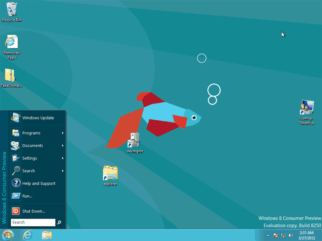Click the Windows Update icon in Start menu
Image resolution: width=322 pixels, height=241 pixels.
pos(16,118)
